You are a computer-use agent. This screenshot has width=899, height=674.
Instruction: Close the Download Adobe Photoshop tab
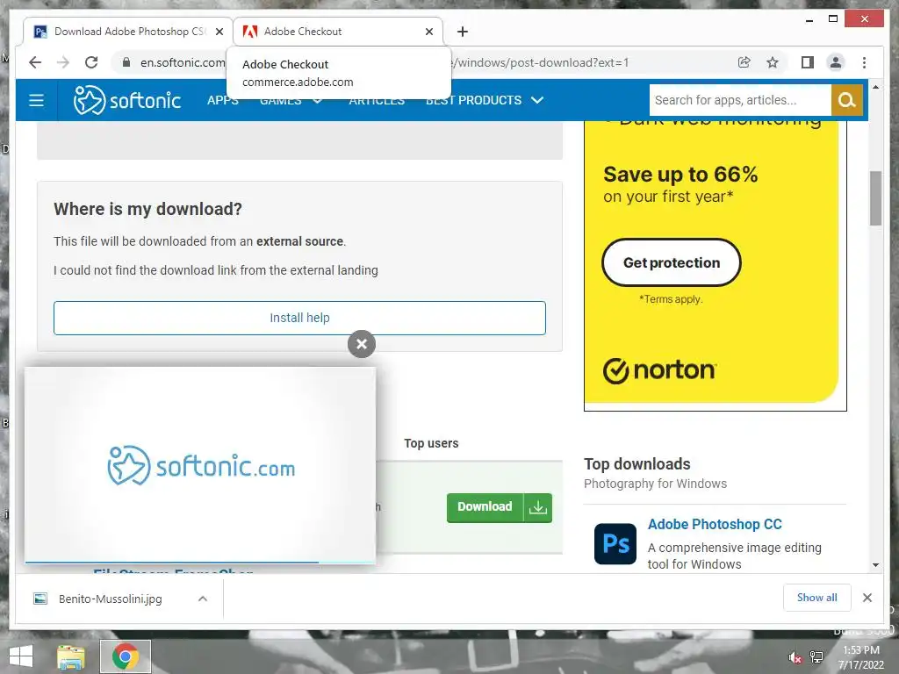(219, 32)
